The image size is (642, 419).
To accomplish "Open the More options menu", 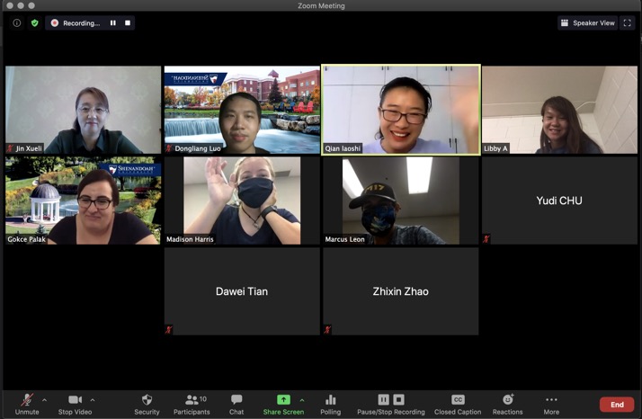I will (551, 405).
